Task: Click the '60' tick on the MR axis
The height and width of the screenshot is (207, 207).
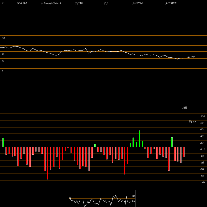Action: point(202,130)
